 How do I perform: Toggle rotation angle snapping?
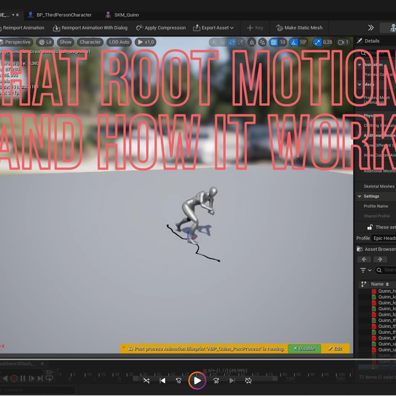294,42
